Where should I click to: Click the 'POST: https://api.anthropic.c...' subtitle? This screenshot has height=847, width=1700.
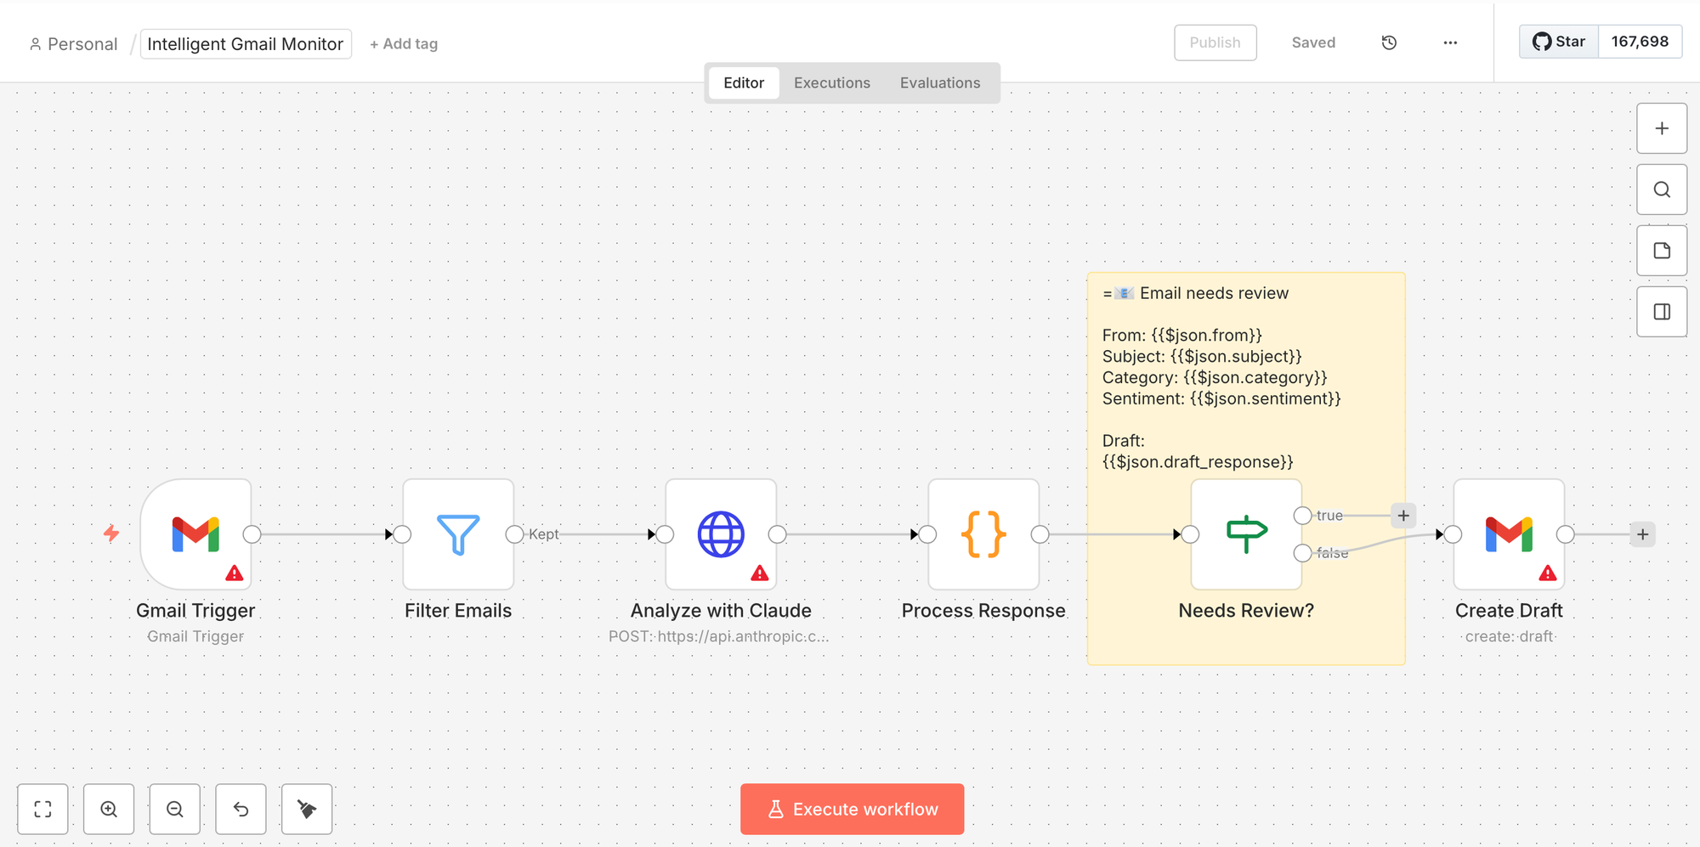(719, 636)
